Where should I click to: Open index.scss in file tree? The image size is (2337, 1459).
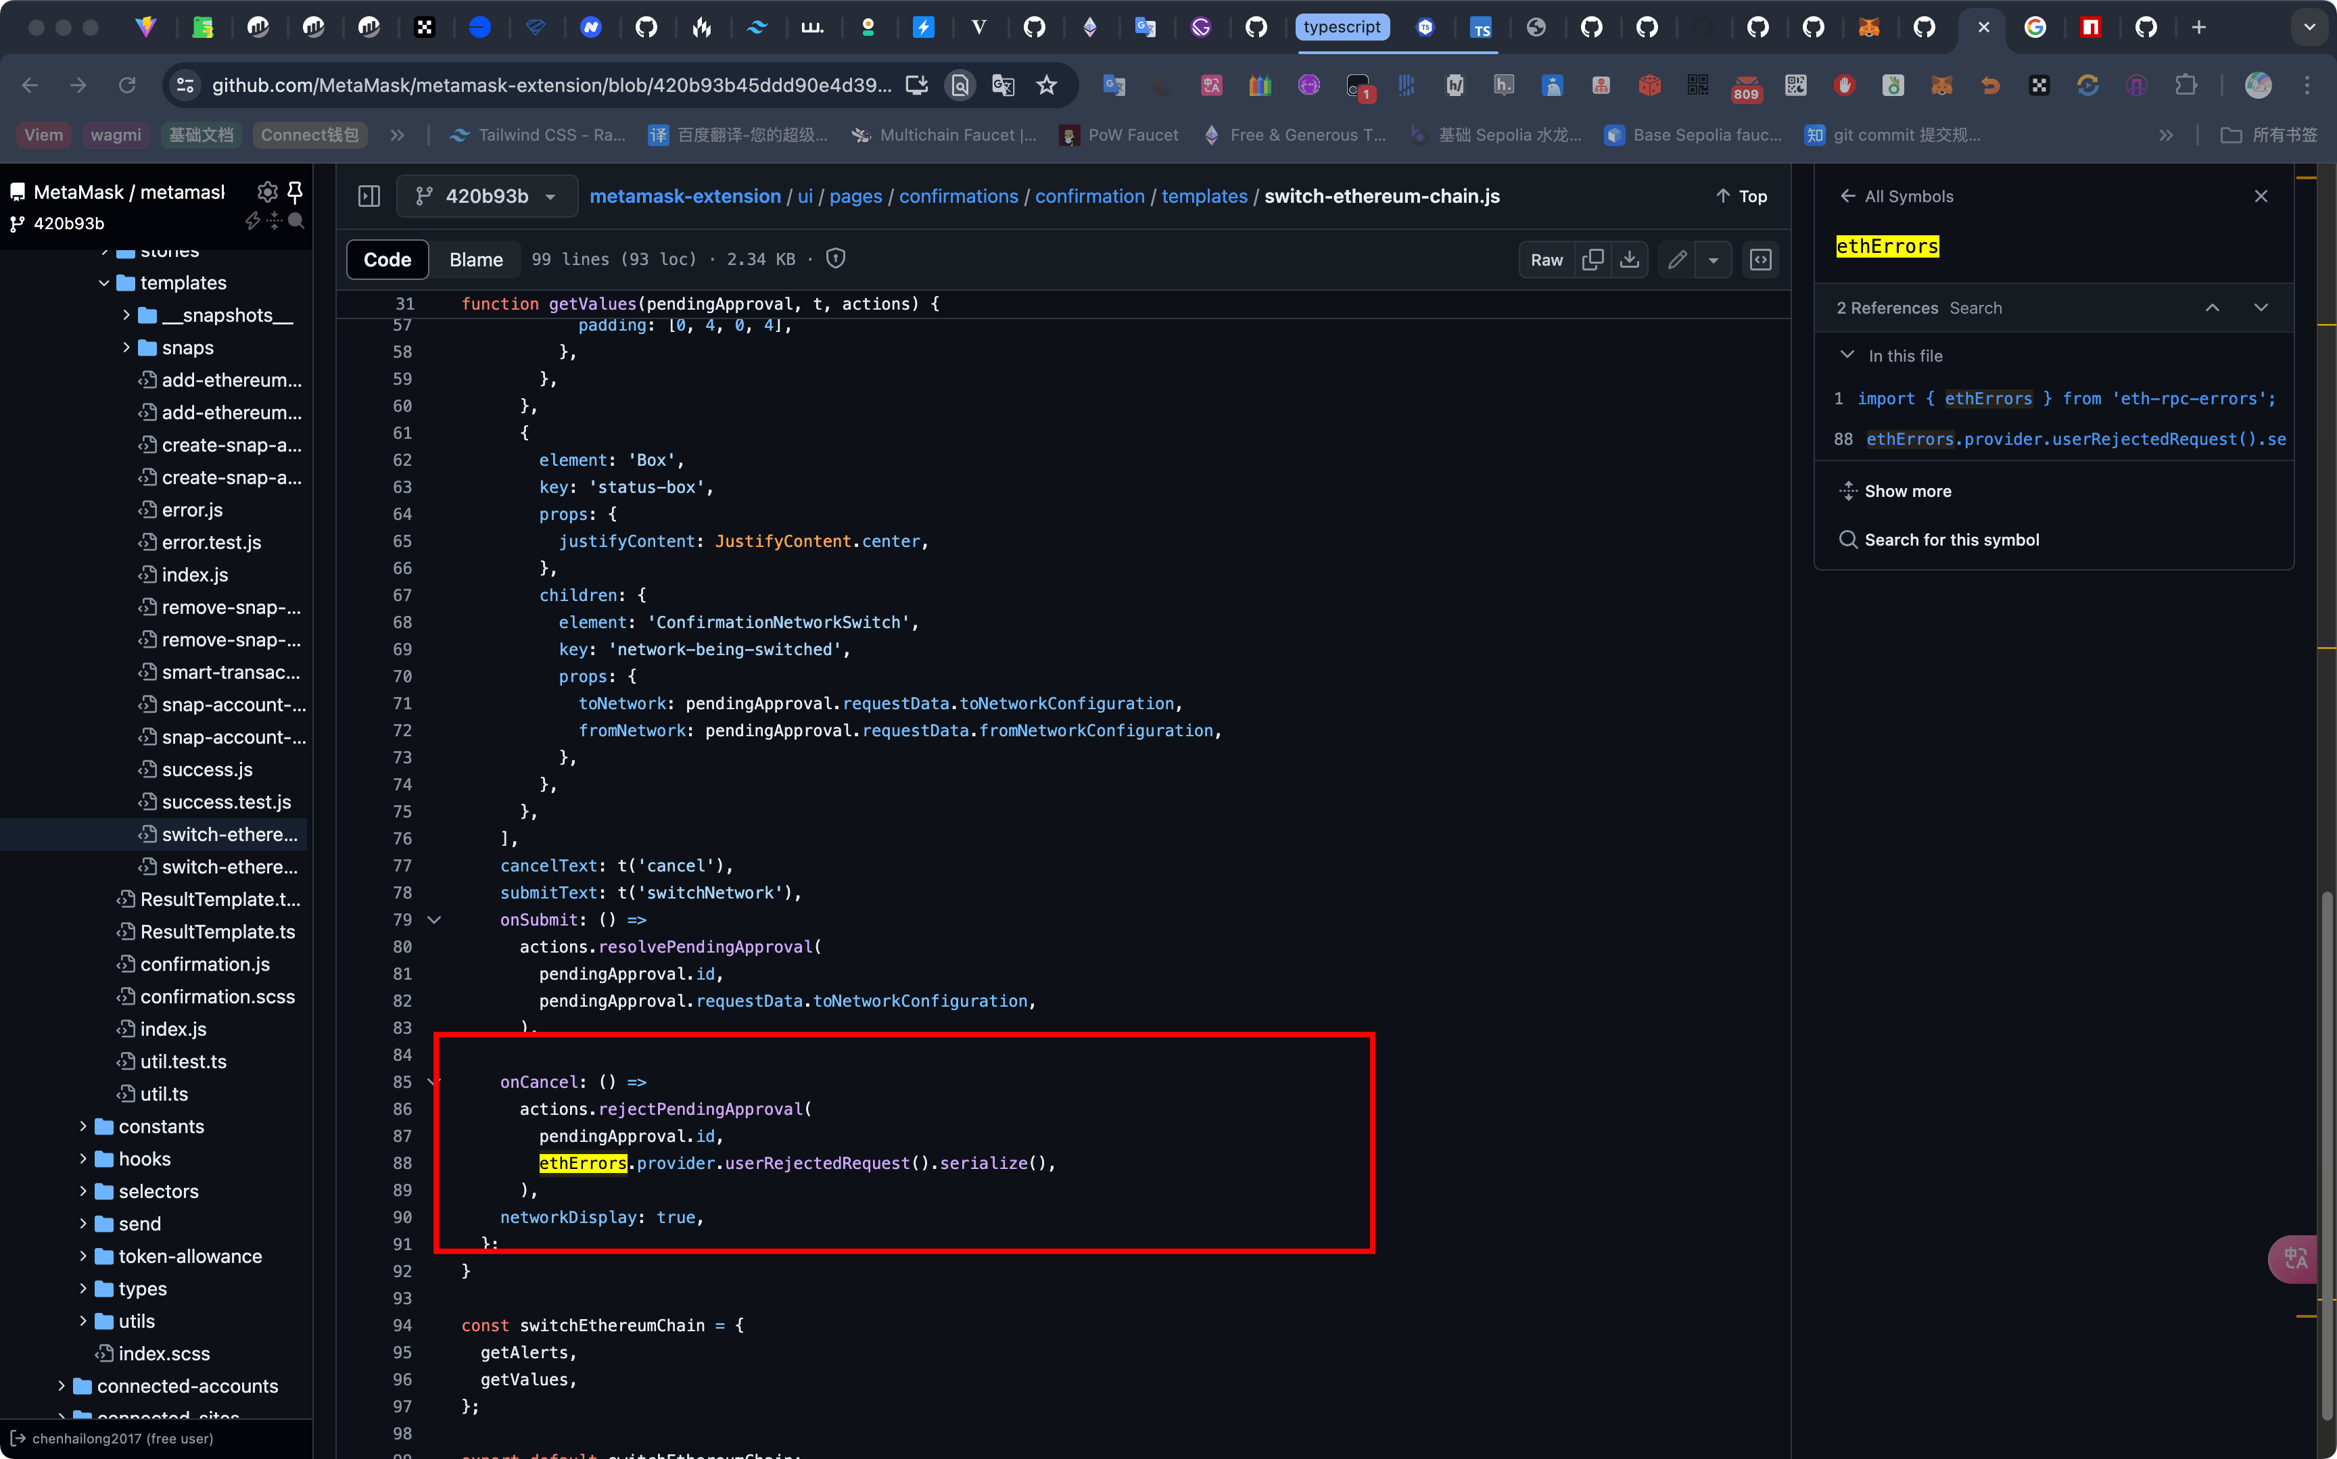pyautogui.click(x=163, y=1353)
